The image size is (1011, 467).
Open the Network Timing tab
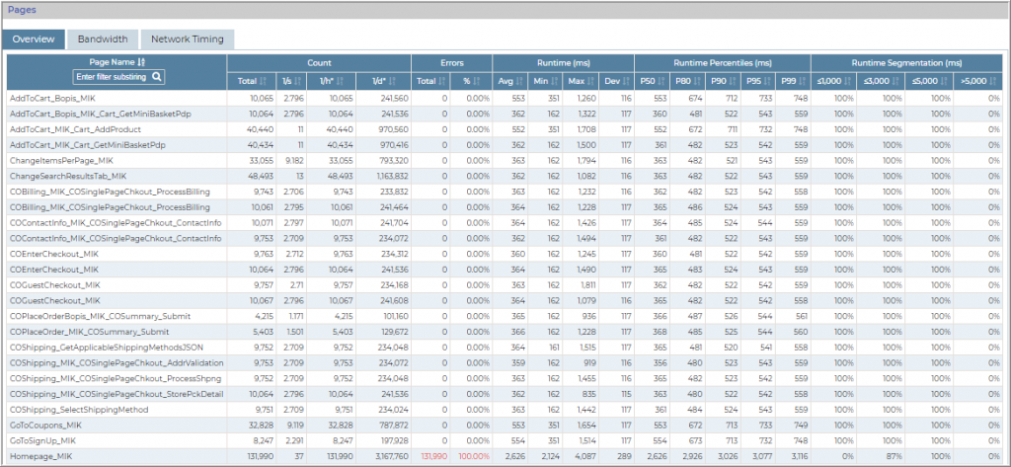coord(187,39)
